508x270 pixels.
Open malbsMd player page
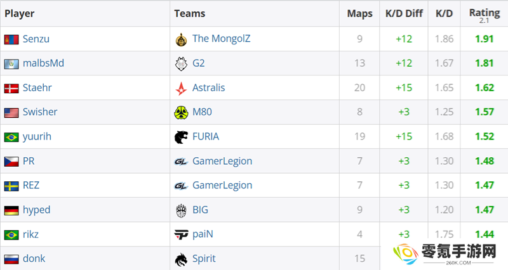[x=43, y=63]
